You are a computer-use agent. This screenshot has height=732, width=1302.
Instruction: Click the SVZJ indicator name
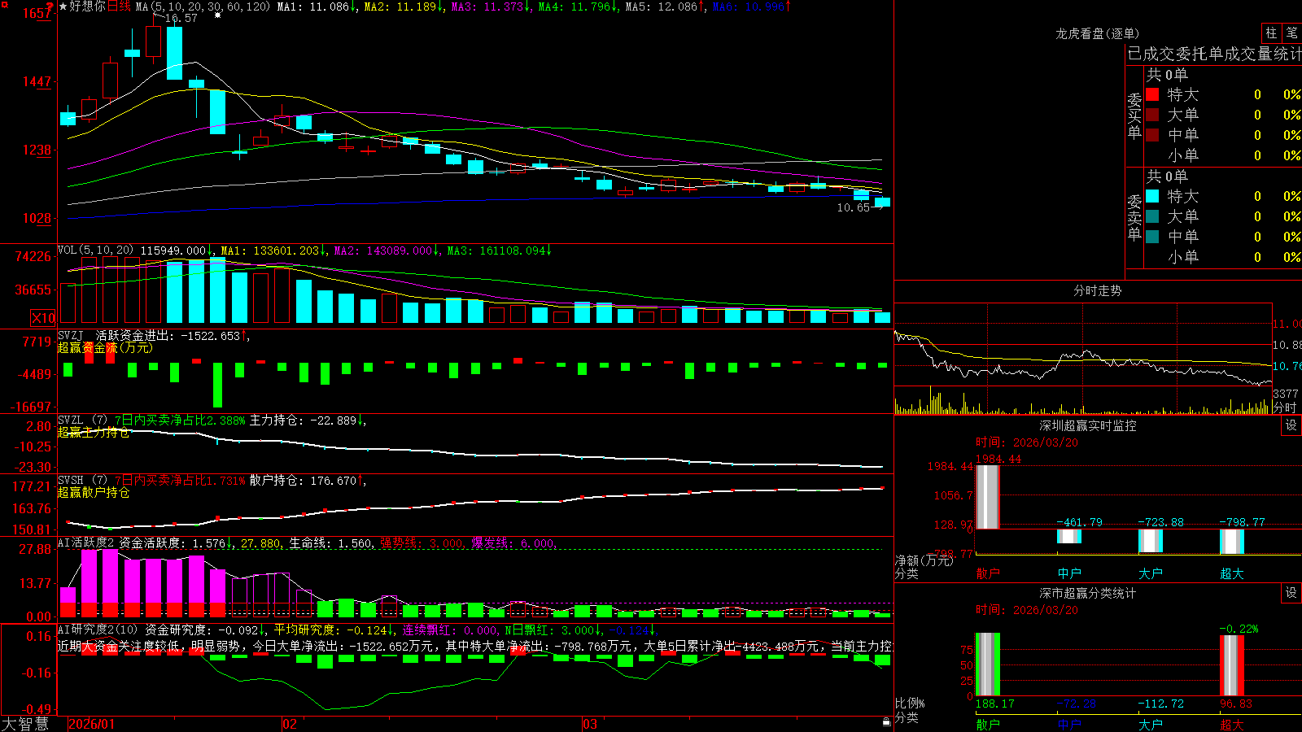[x=71, y=335]
